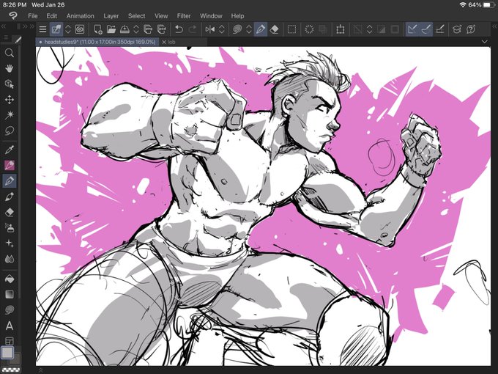Image resolution: width=498 pixels, height=374 pixels.
Task: Open Clip Studio spiral icon
Action: click(80, 29)
